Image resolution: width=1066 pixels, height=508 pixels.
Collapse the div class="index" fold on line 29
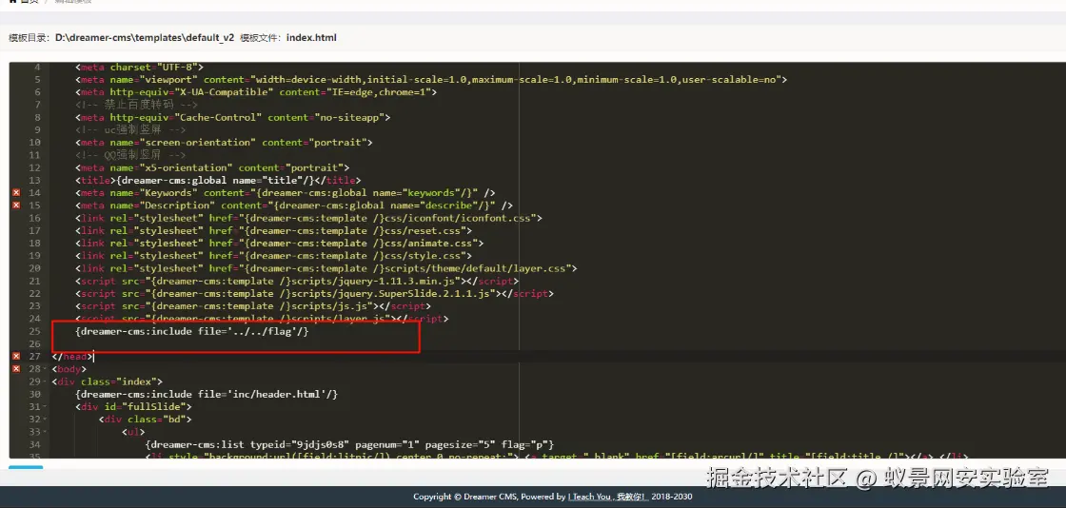pos(45,381)
